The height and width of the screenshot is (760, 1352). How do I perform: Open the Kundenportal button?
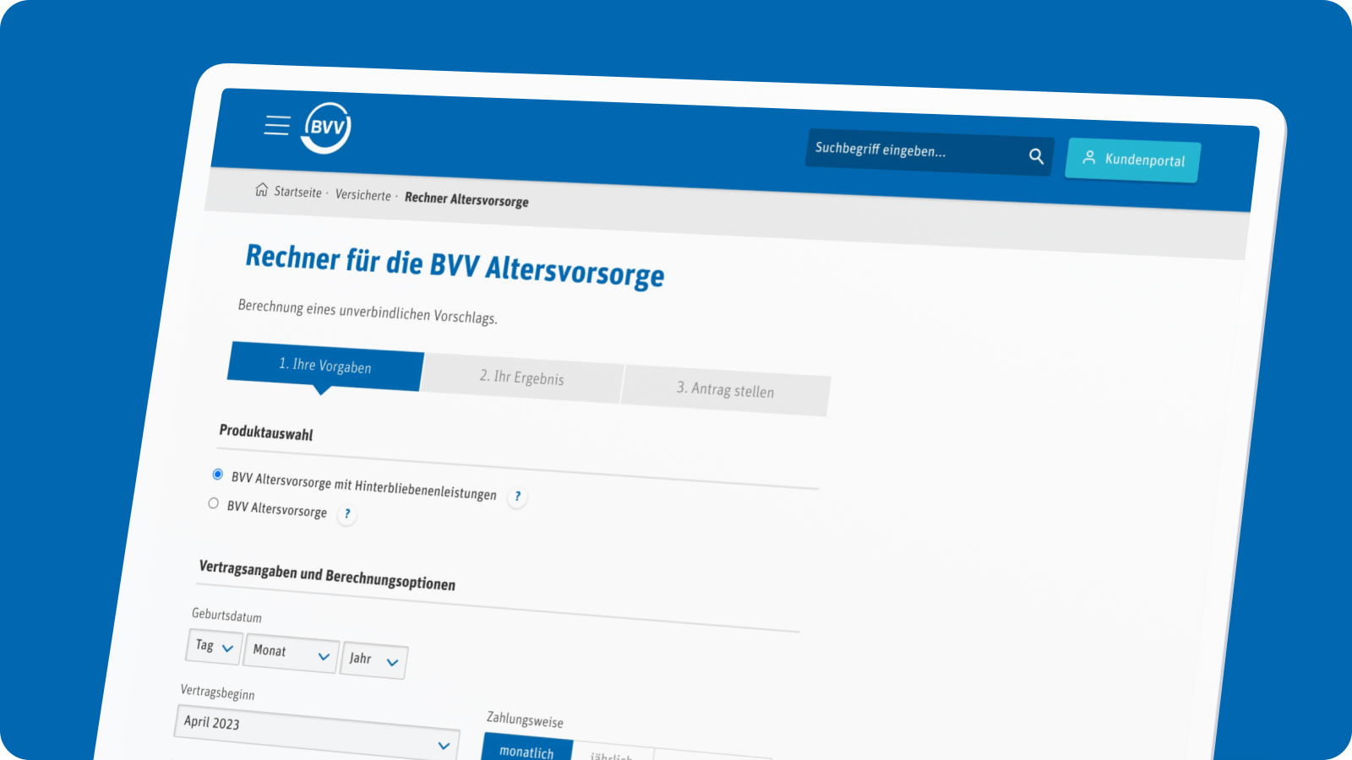coord(1132,160)
